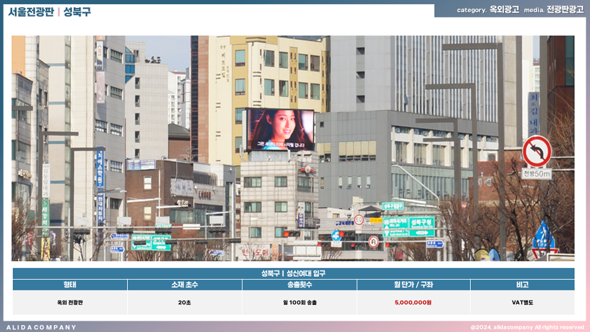Click the 형태 column header

pos(70,285)
